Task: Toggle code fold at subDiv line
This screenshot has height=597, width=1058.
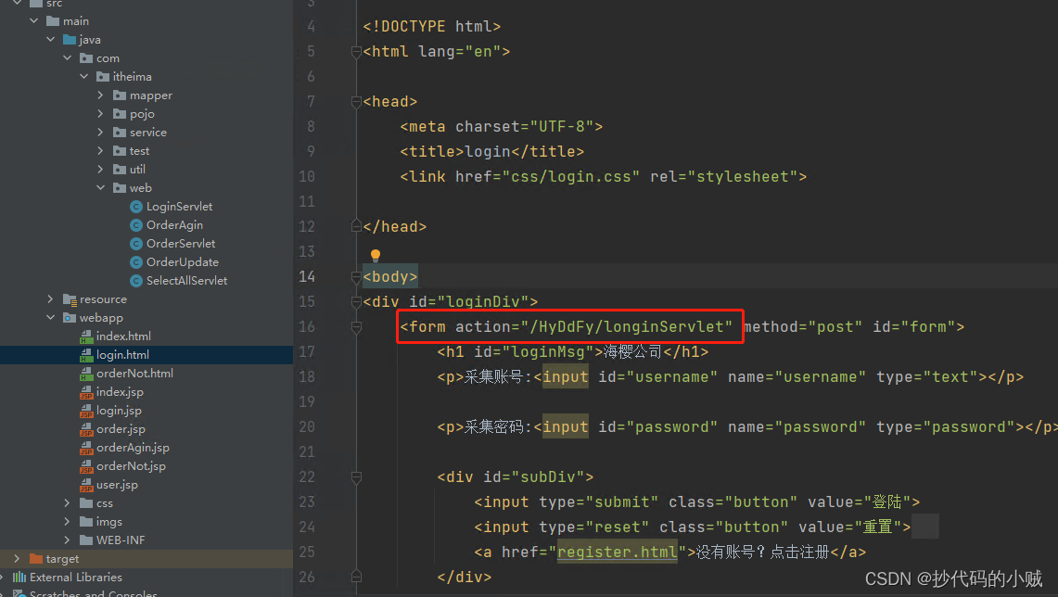Action: click(x=356, y=477)
